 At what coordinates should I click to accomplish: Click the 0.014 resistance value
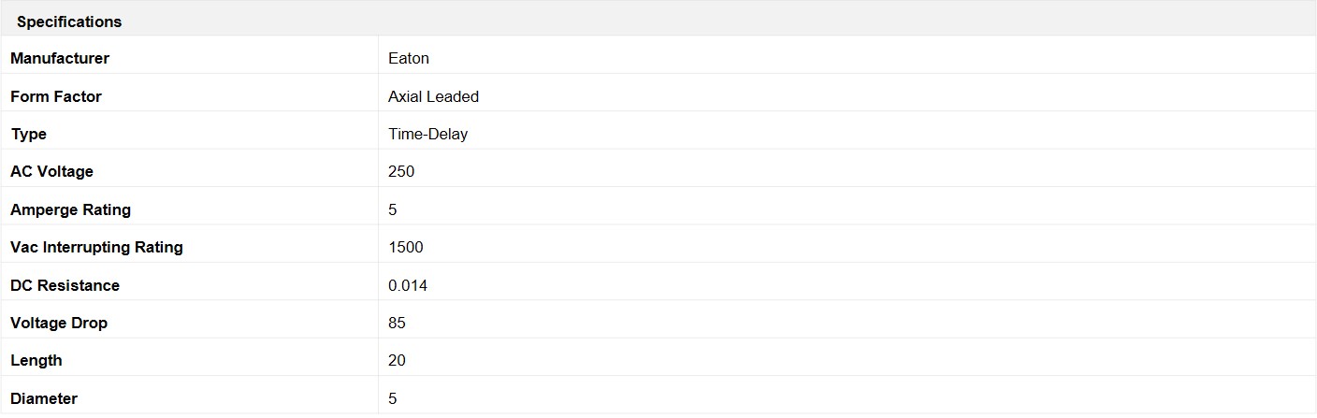[408, 285]
